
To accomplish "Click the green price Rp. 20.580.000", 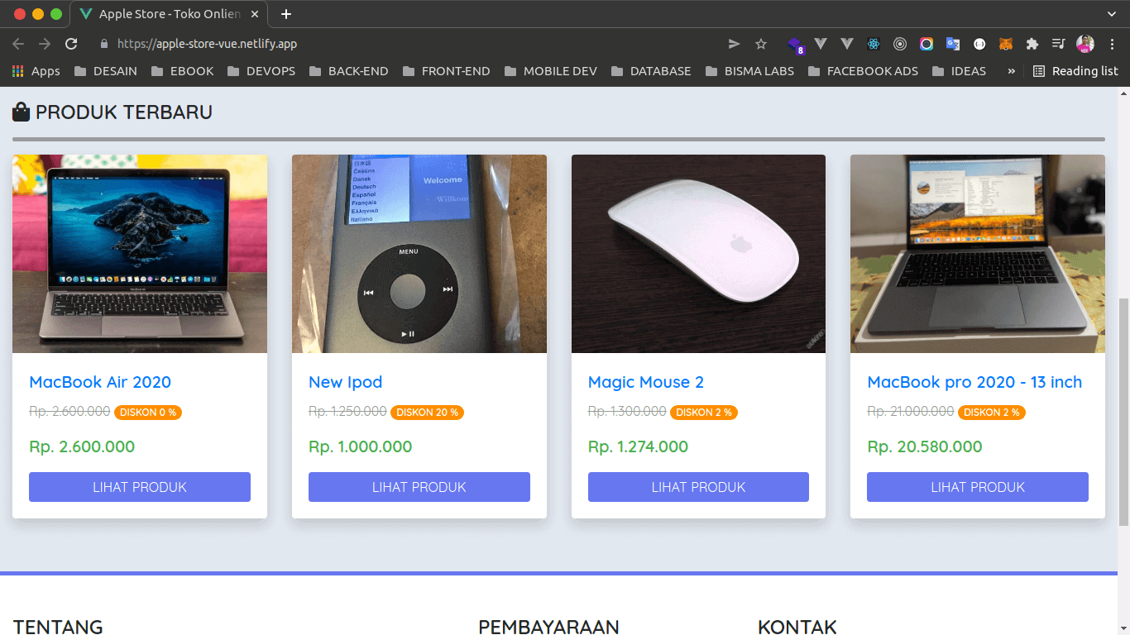I will [925, 446].
